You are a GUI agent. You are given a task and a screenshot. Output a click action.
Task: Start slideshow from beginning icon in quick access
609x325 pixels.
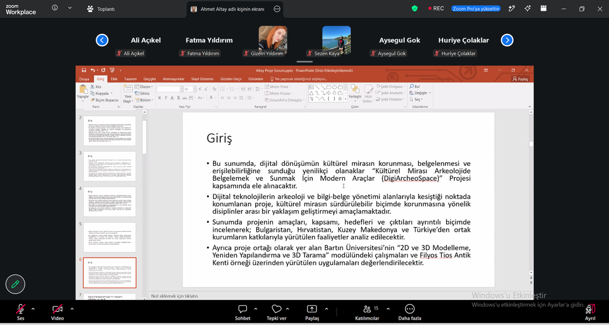point(112,70)
